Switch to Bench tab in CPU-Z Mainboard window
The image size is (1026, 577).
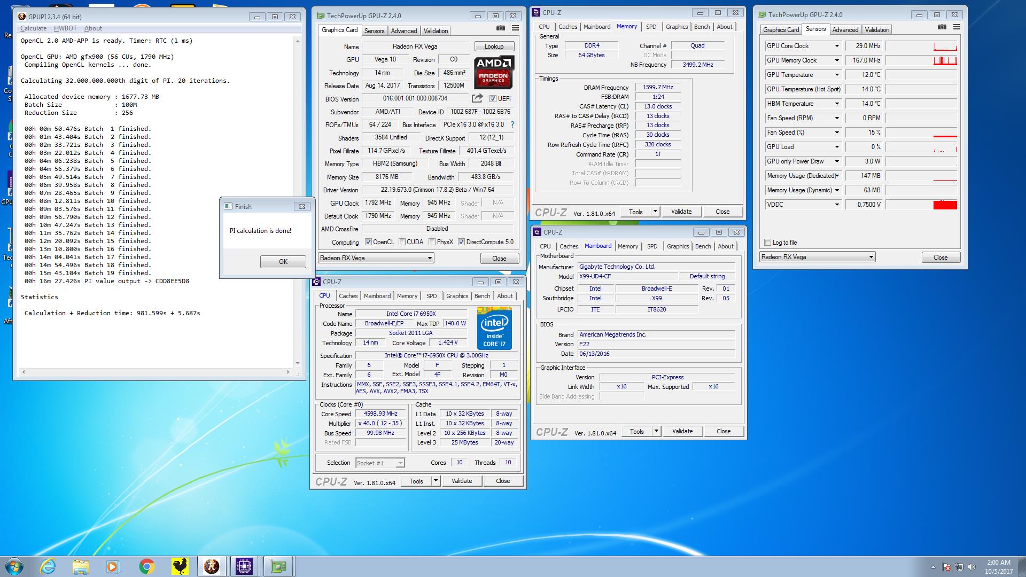point(703,246)
